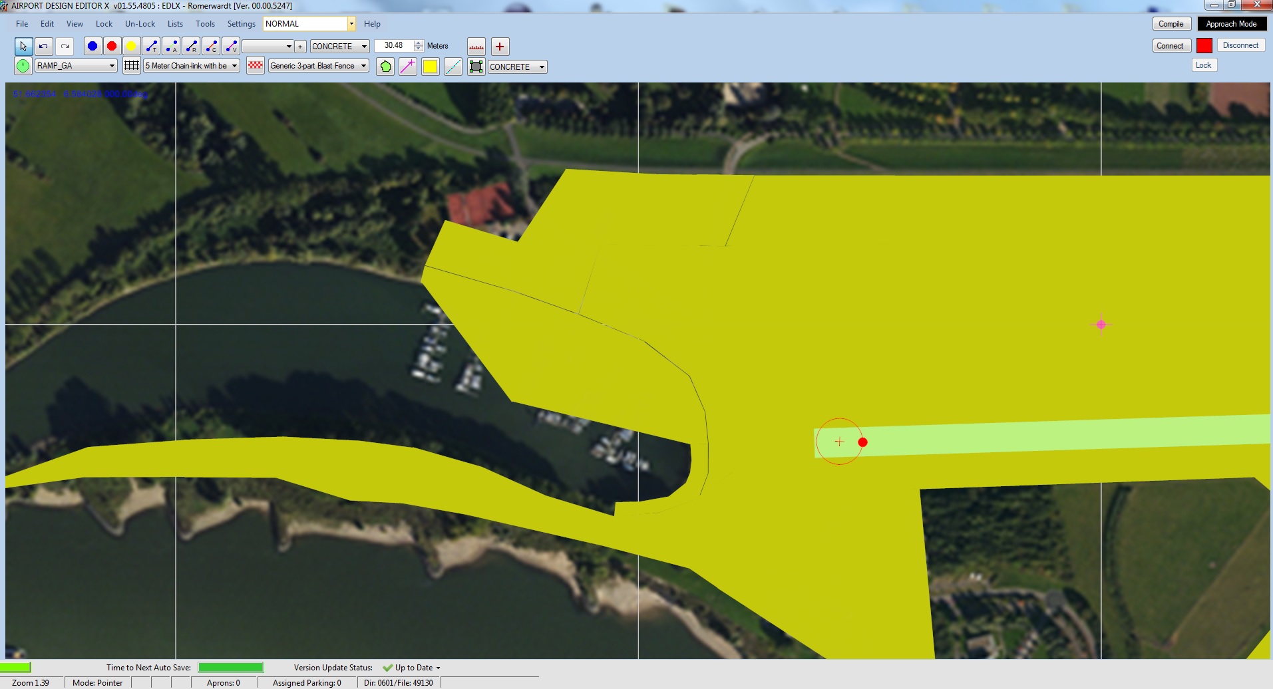Click the ruler measurement icon

[476, 46]
